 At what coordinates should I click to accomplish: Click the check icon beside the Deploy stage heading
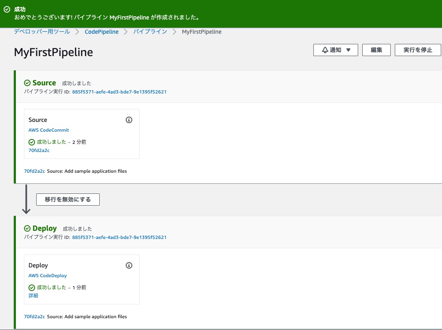(x=27, y=228)
